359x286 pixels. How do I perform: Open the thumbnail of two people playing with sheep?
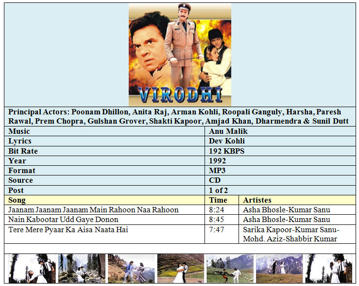[230, 269]
